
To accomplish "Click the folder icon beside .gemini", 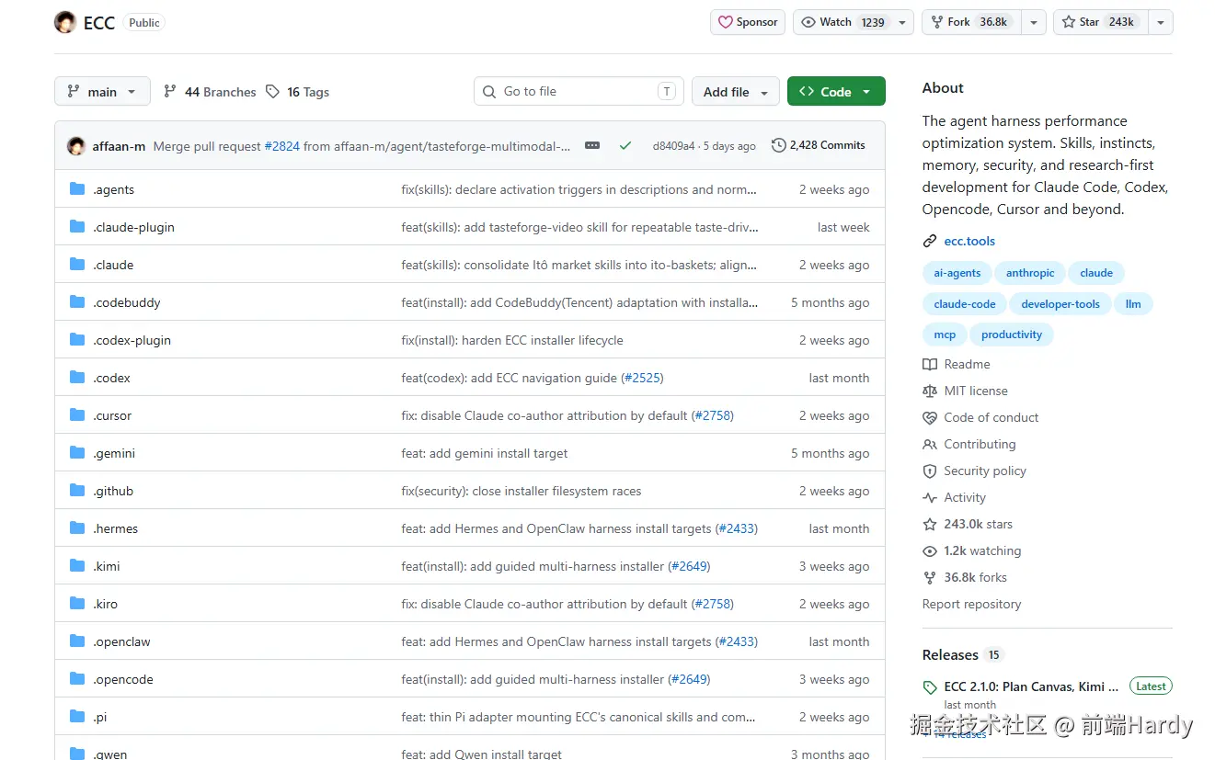I will (x=77, y=453).
